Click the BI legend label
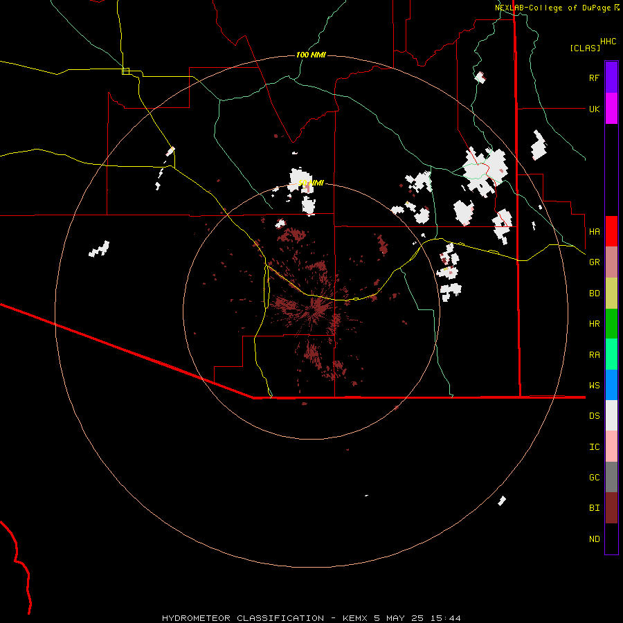This screenshot has height=623, width=623. click(594, 508)
